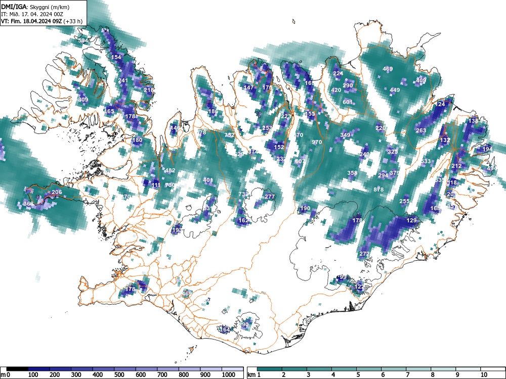Image resolution: width=506 pixels, height=379 pixels.
Task: Click the '10' label on the kilometer scale
Action: pos(483,375)
